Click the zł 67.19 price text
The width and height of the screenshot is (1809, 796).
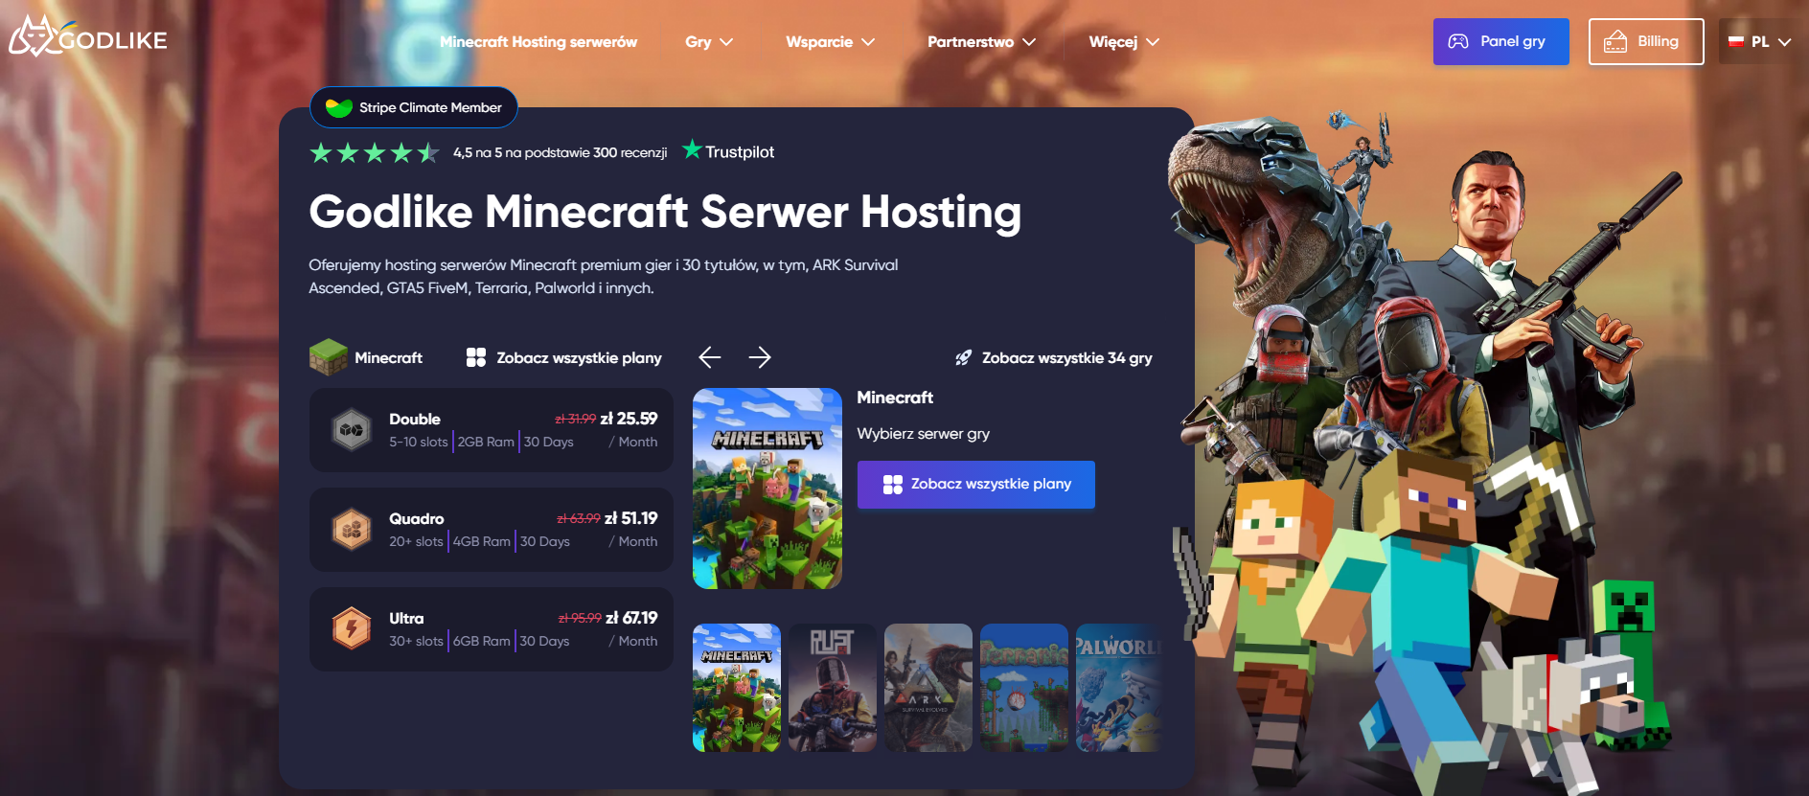pyautogui.click(x=631, y=618)
